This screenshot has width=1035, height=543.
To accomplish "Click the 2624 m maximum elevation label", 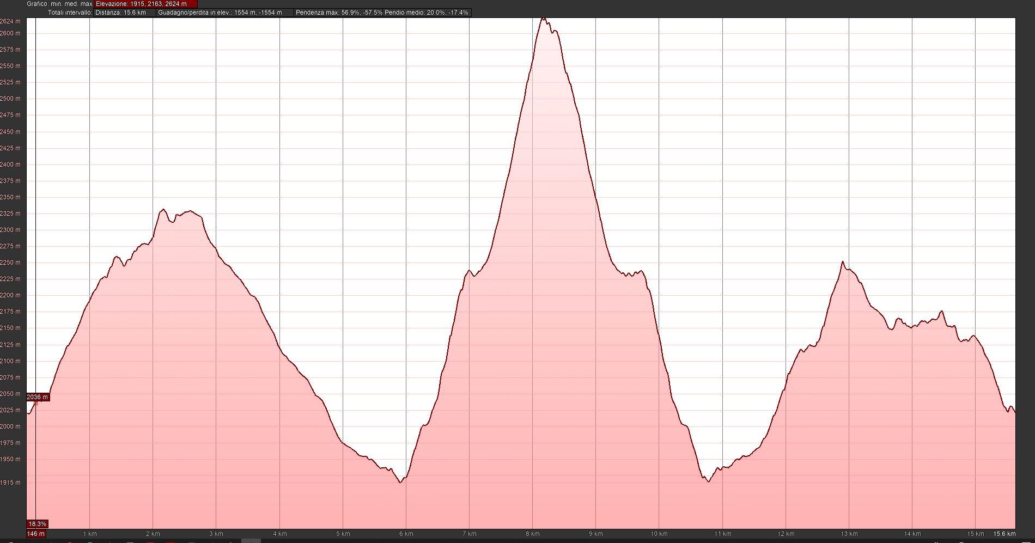I will (x=10, y=22).
